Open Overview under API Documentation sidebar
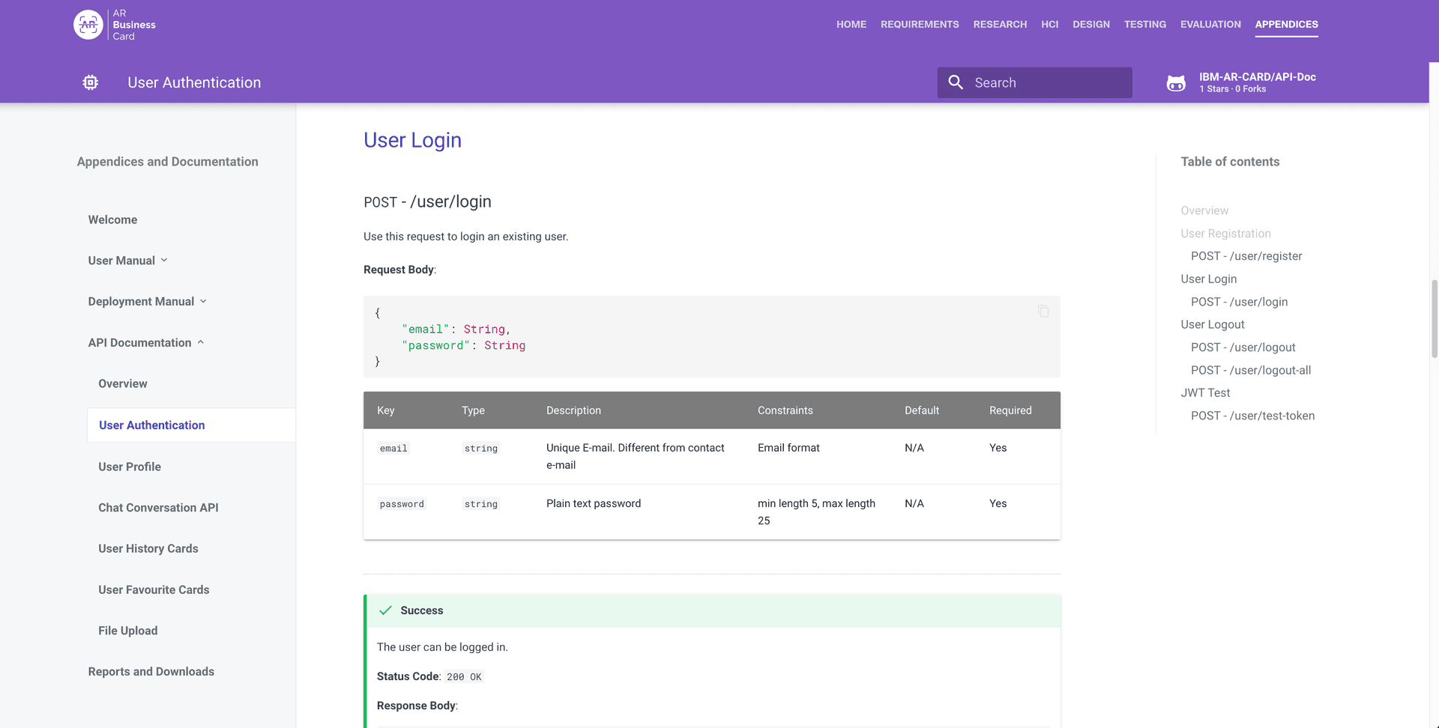The height and width of the screenshot is (728, 1439). [x=123, y=383]
